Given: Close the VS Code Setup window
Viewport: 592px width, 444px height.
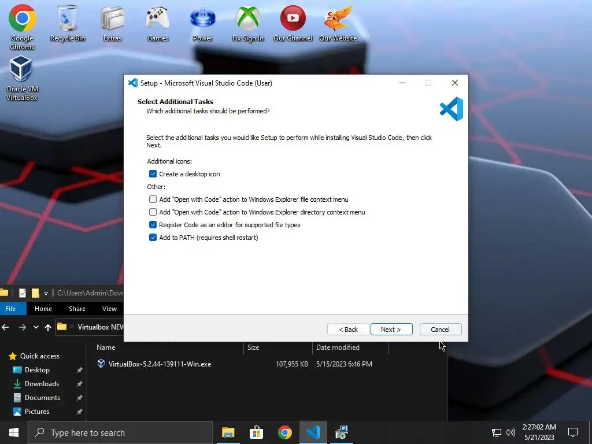Looking at the screenshot, I should point(455,83).
